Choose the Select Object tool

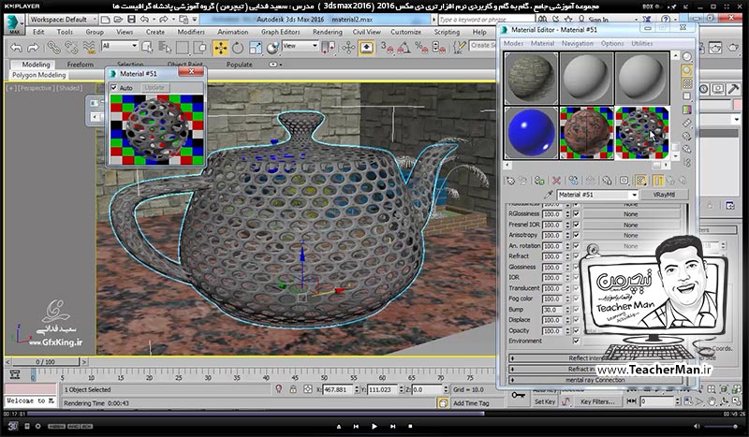coord(147,48)
